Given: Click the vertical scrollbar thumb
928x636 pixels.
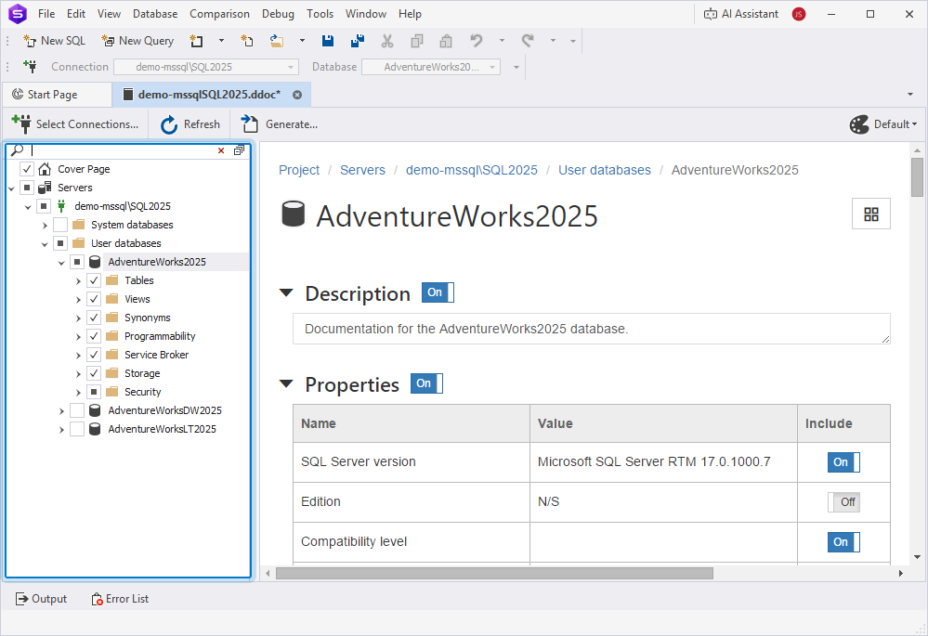Looking at the screenshot, I should pyautogui.click(x=917, y=177).
